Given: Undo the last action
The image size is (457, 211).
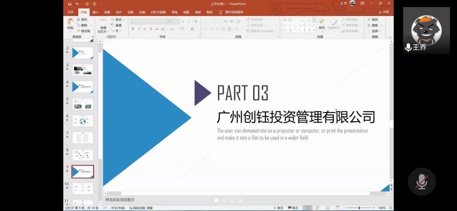Looking at the screenshot, I should (77, 4).
